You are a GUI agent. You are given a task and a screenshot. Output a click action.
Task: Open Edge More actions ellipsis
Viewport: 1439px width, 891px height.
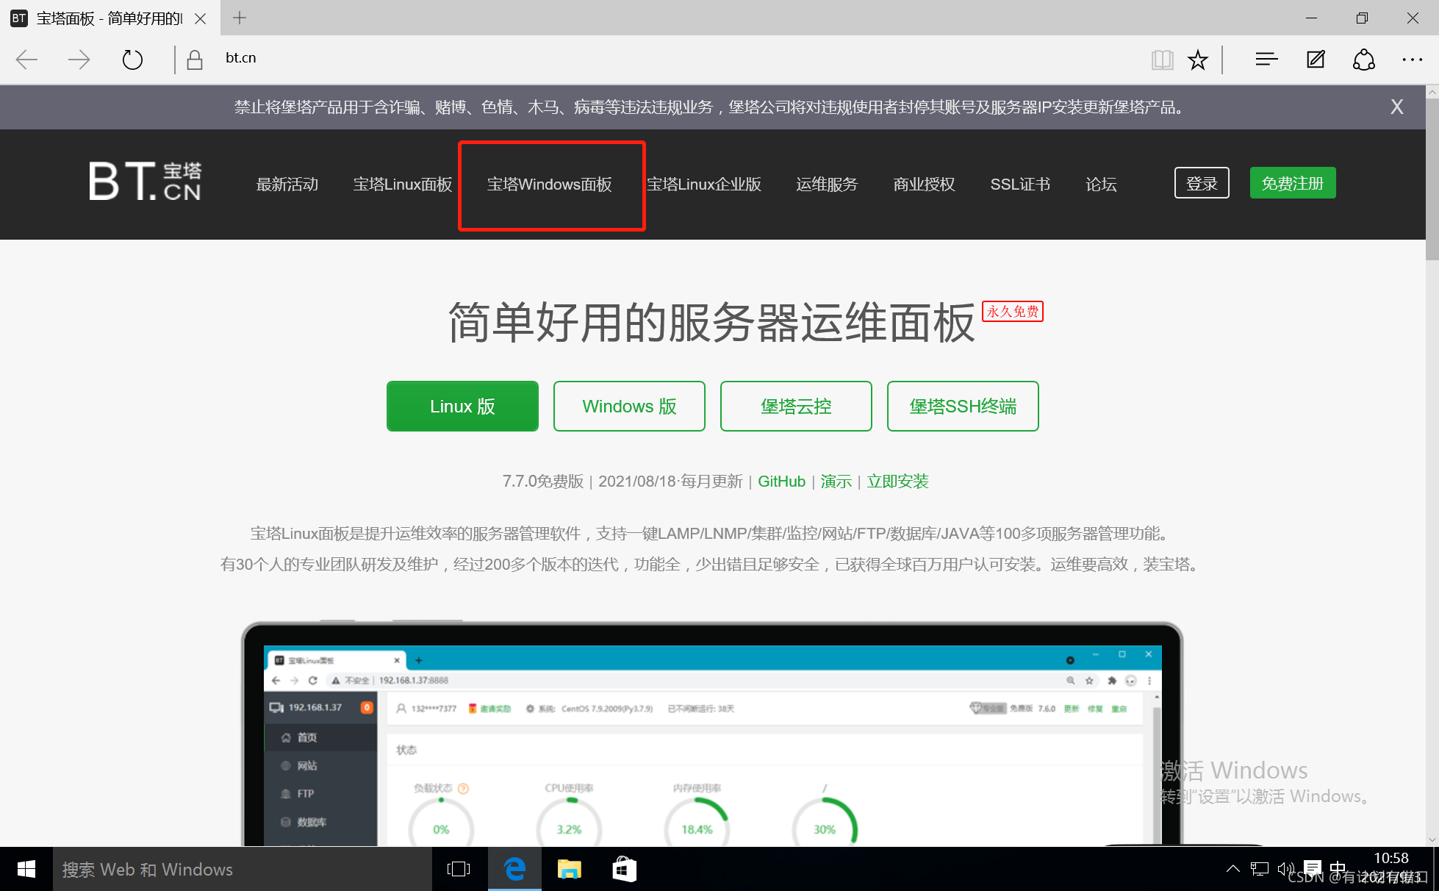[1412, 60]
